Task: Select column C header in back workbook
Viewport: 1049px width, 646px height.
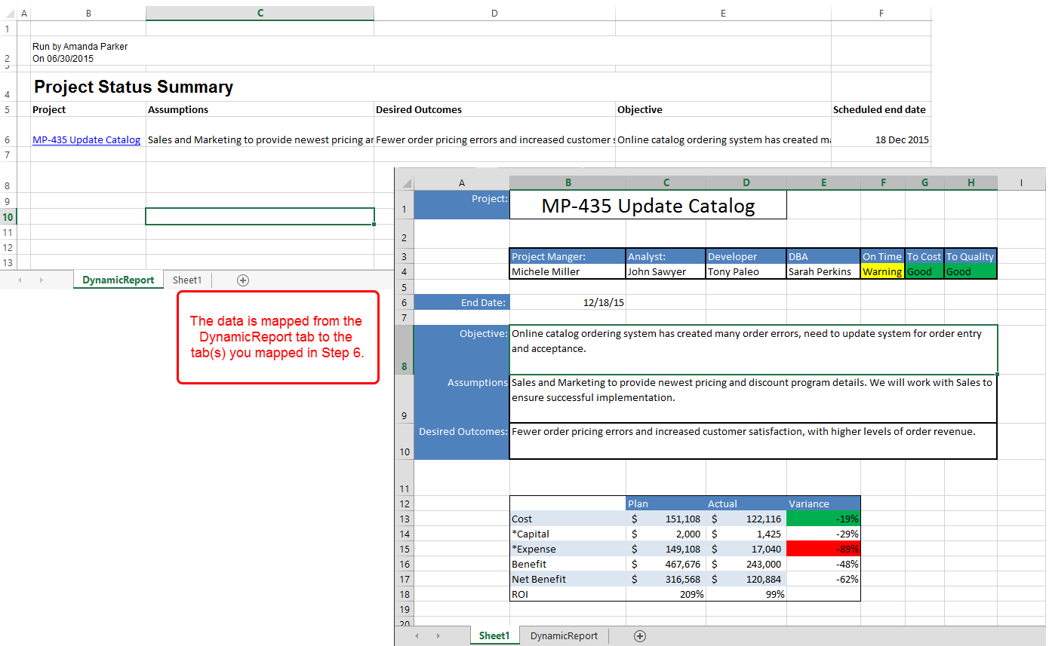Action: [260, 14]
